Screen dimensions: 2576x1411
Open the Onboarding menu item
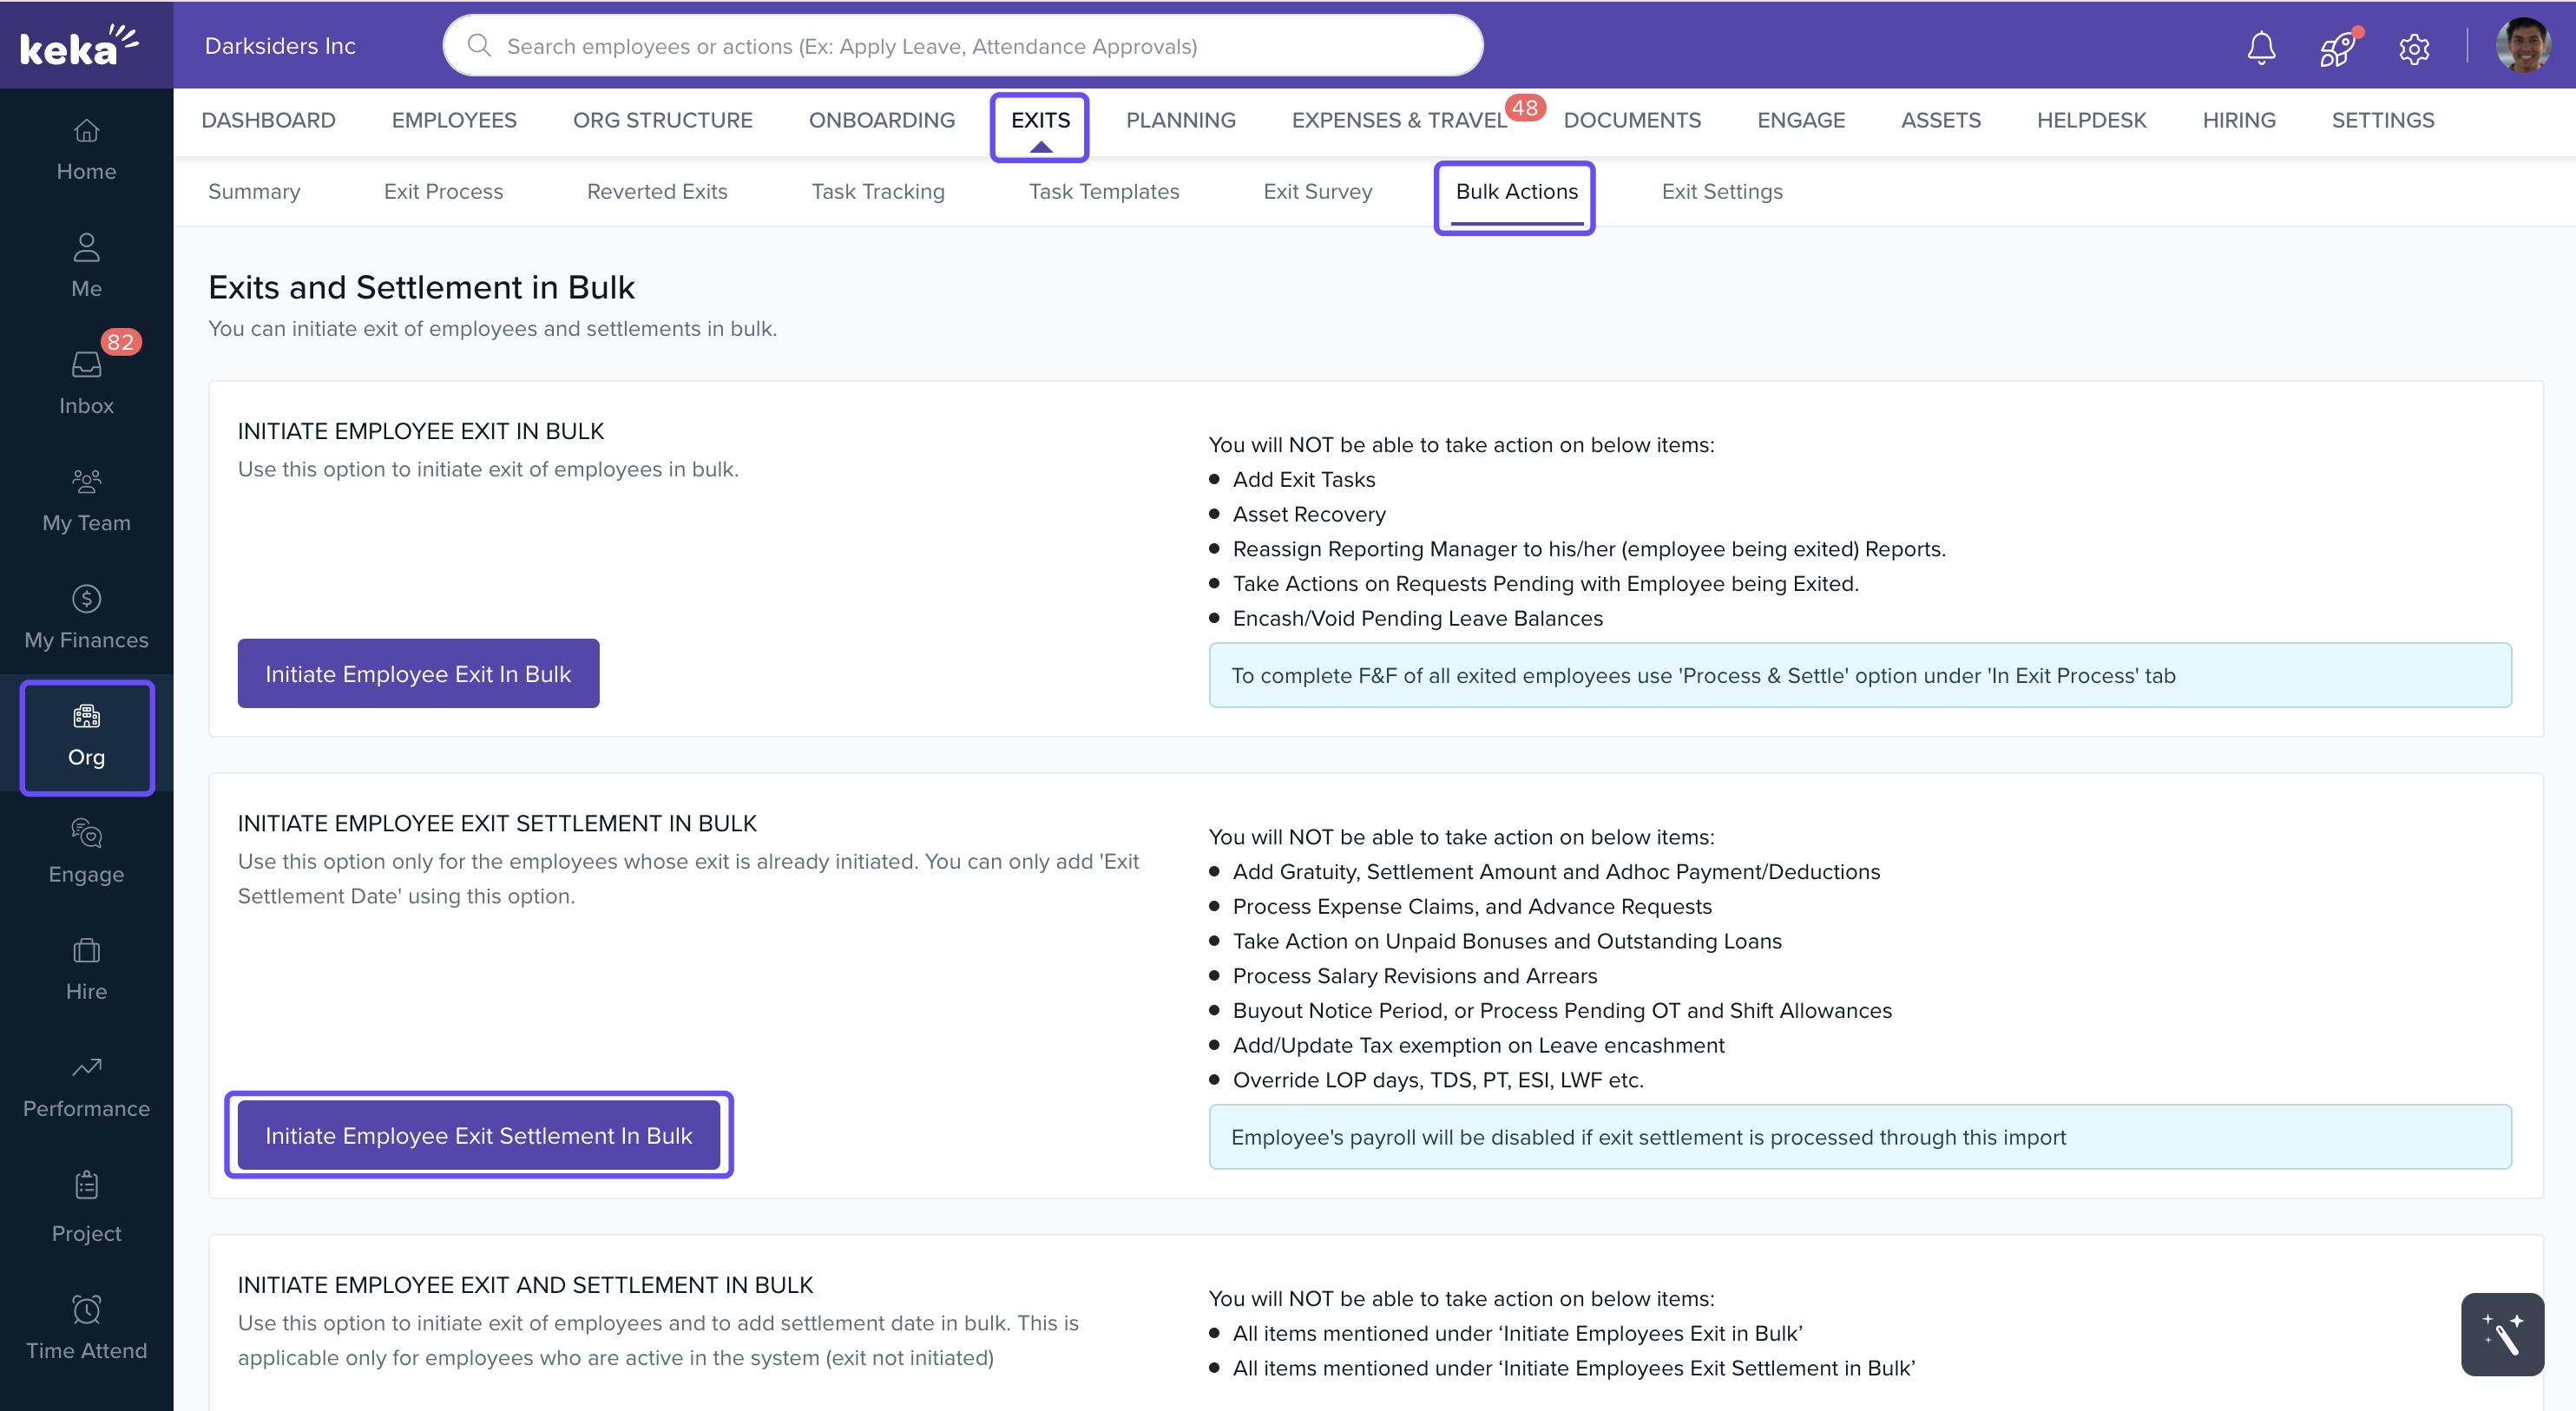pyautogui.click(x=881, y=120)
